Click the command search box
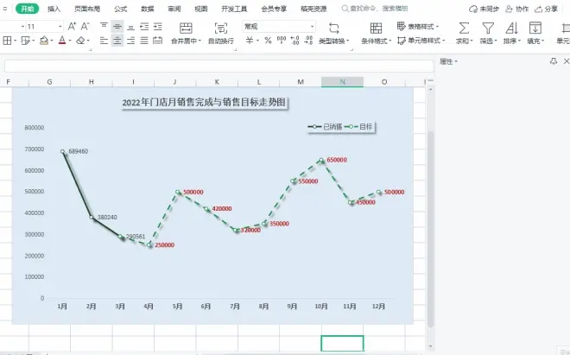Viewport: 570px width, 355px height. pos(375,9)
